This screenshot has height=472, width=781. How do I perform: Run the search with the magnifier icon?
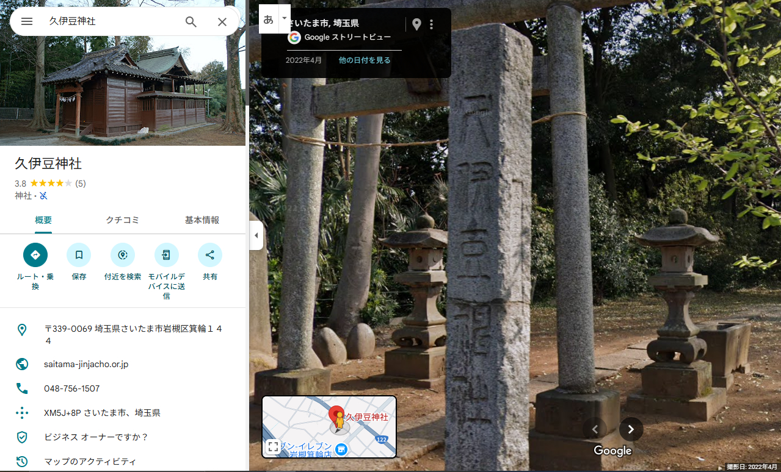(191, 21)
